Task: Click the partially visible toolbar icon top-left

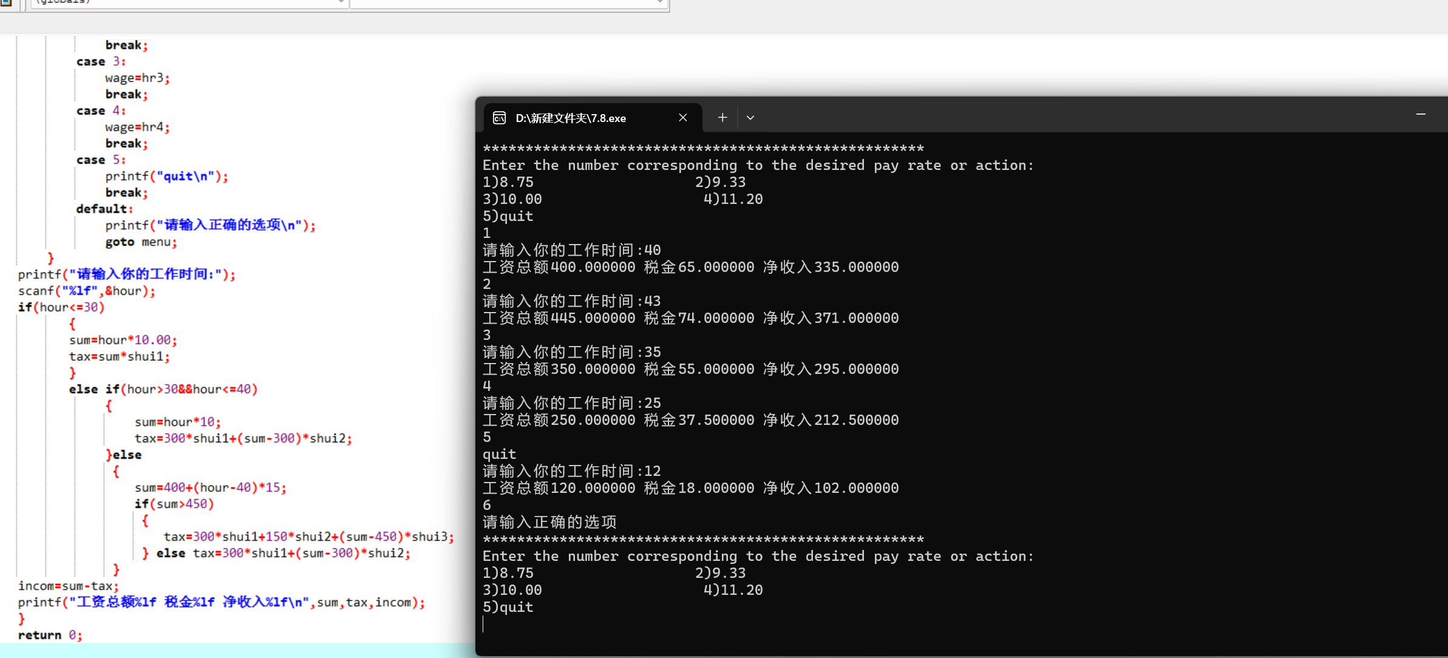Action: (x=6, y=2)
